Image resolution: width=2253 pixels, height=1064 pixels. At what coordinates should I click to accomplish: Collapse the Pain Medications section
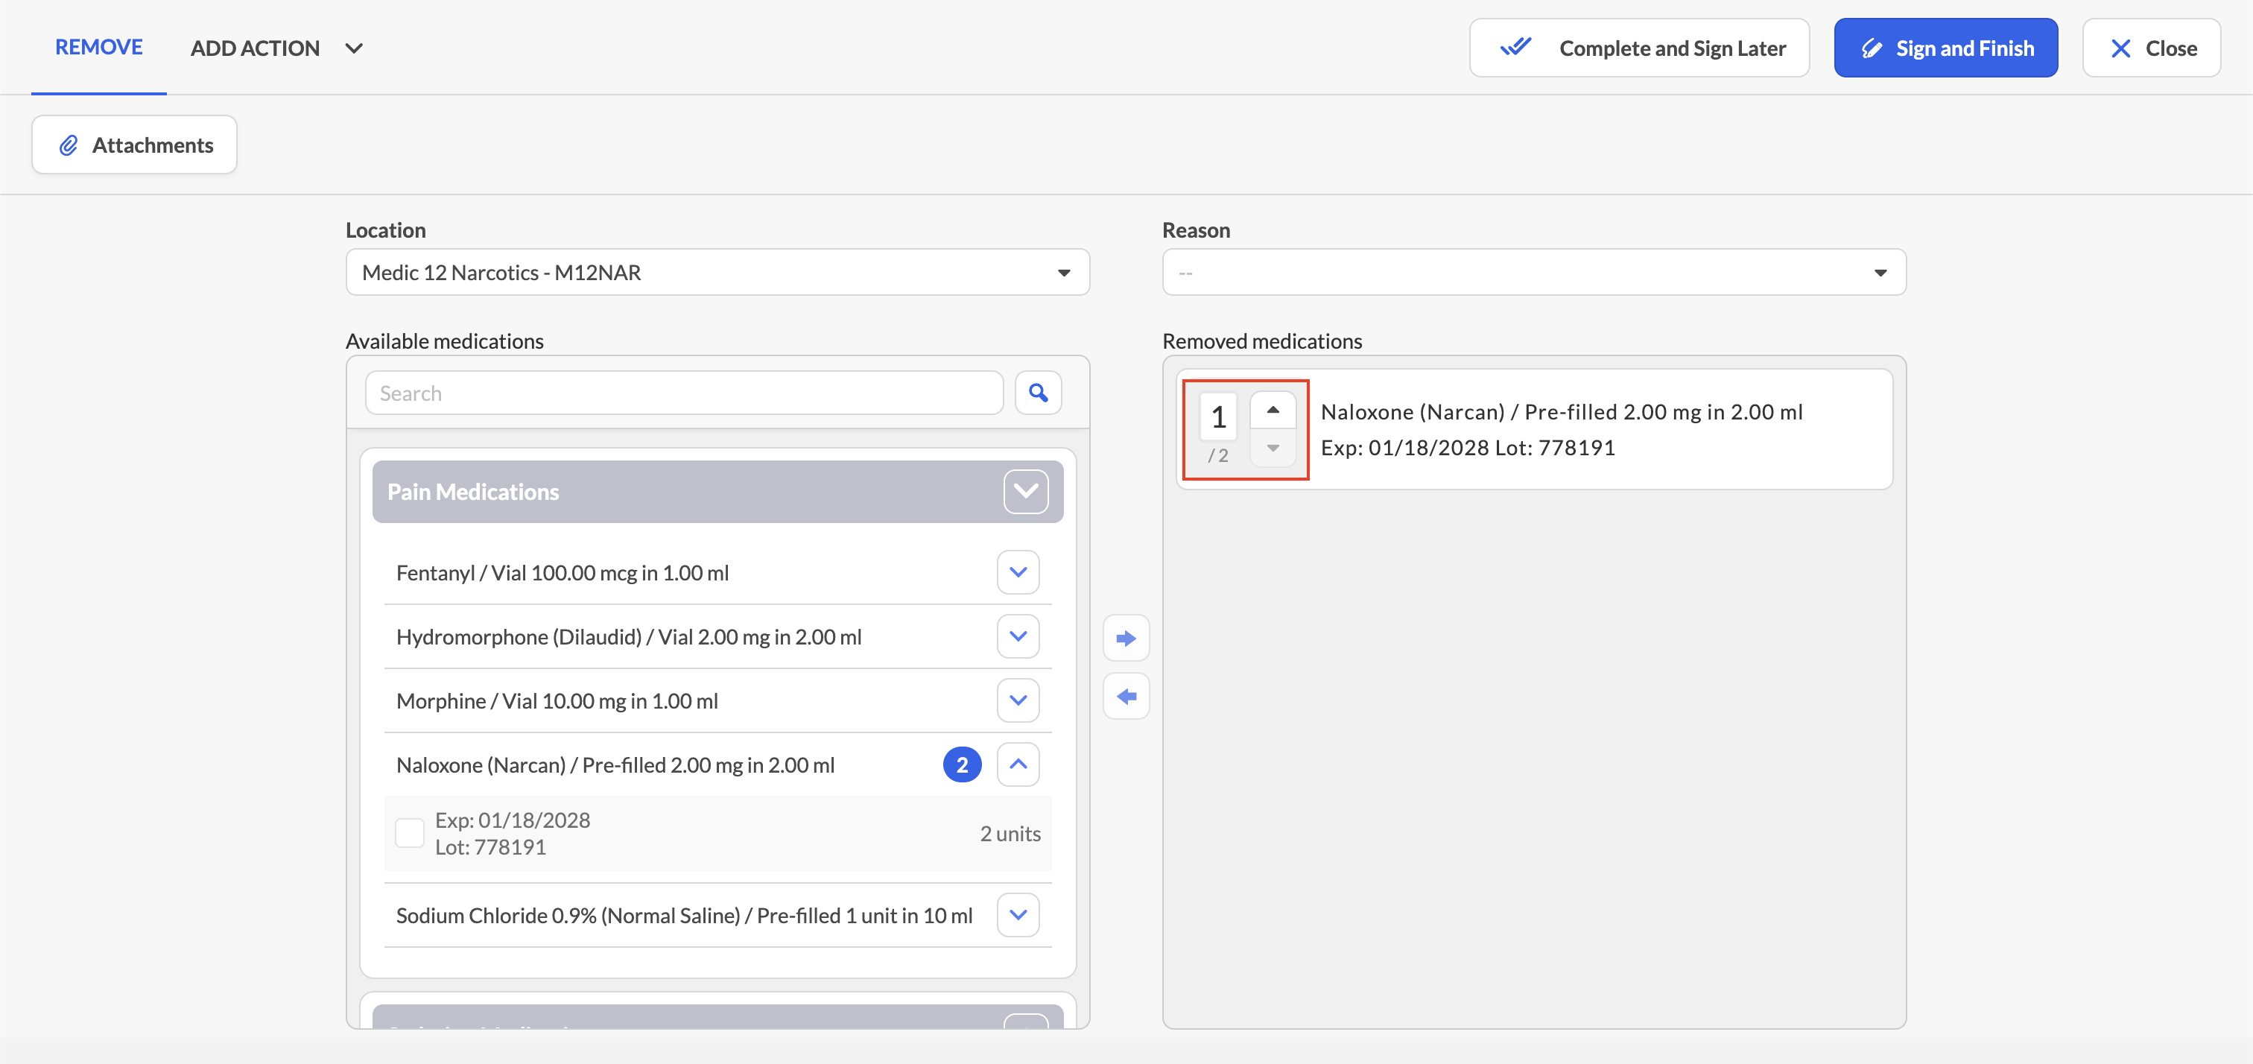1025,492
